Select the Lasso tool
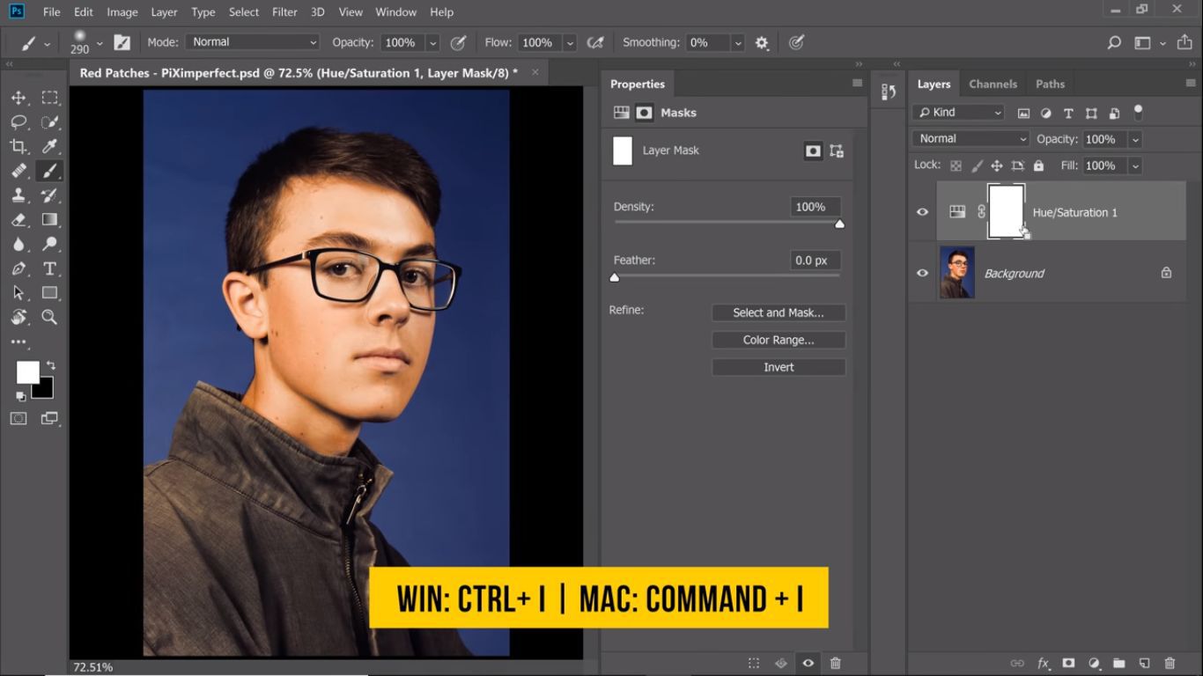Viewport: 1203px width, 676px height. tap(18, 122)
